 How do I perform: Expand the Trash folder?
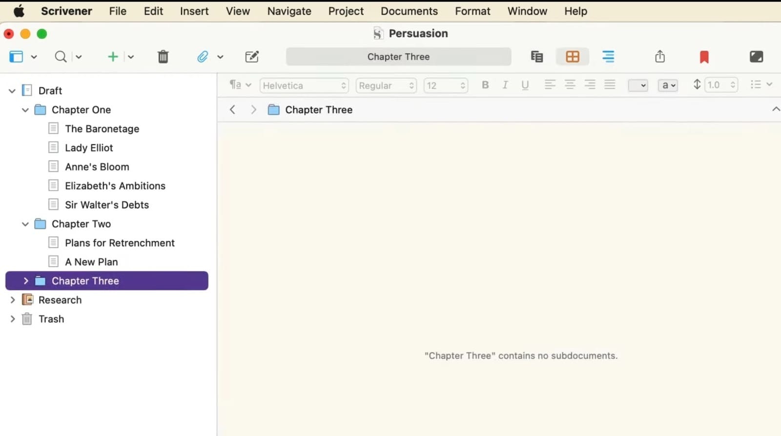click(x=12, y=319)
